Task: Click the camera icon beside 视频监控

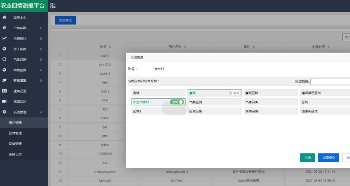Action: tap(4, 101)
